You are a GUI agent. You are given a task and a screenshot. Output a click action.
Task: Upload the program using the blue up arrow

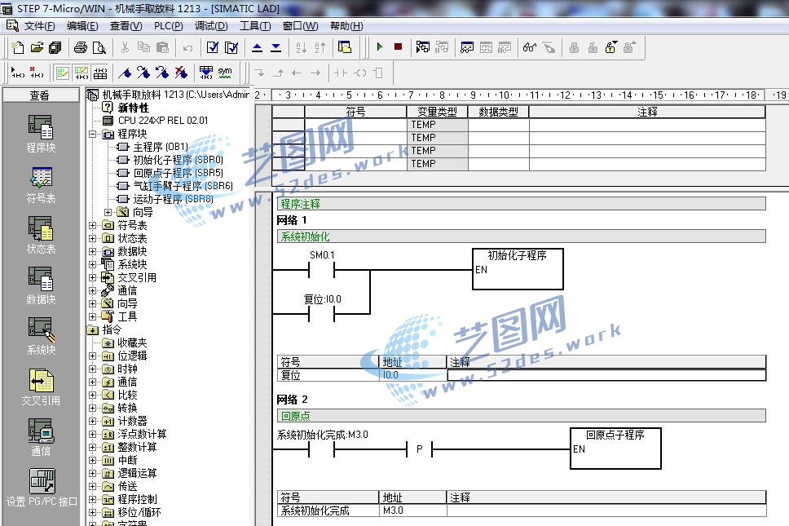point(257,48)
